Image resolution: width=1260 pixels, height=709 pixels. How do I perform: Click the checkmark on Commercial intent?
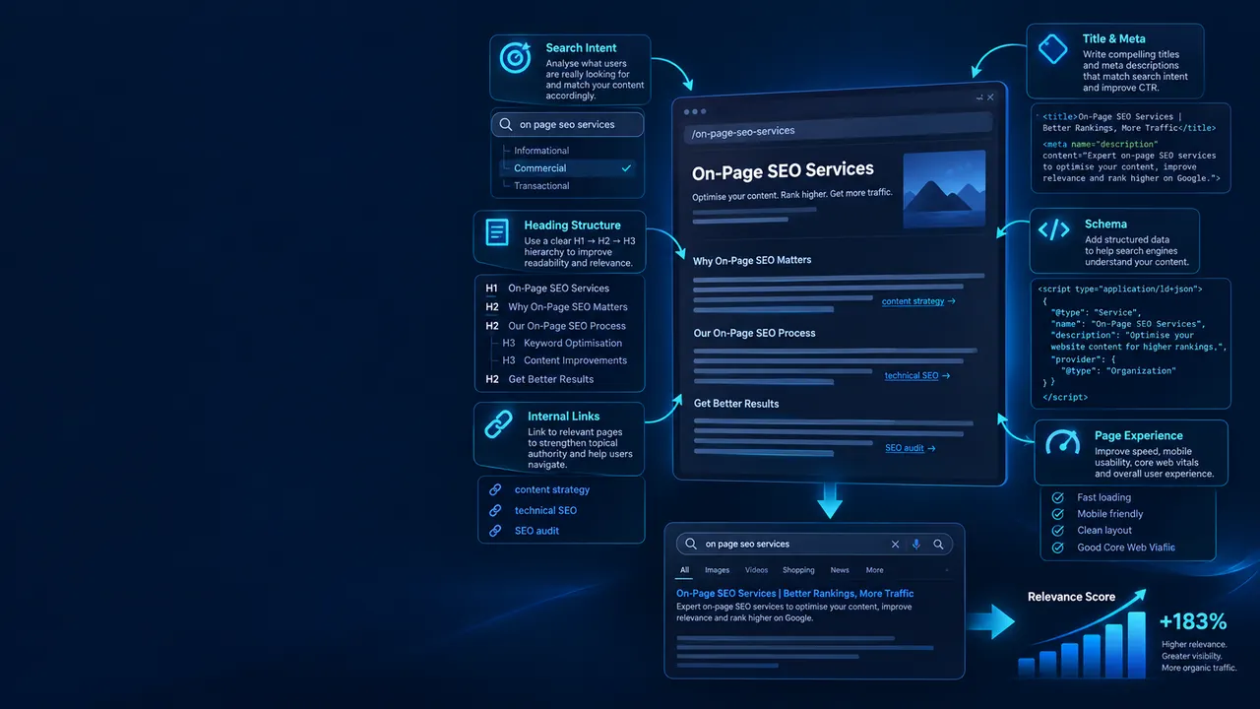click(x=626, y=168)
